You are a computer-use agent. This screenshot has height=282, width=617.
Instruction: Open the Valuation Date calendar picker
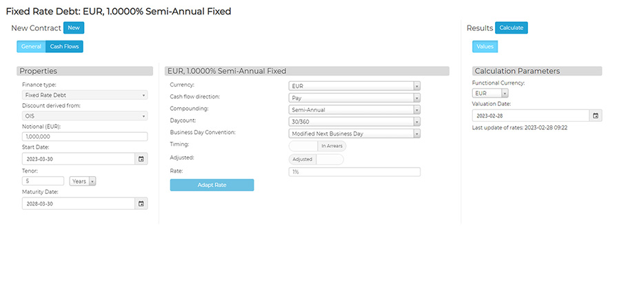(x=596, y=116)
